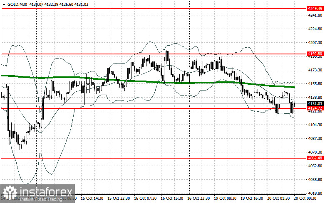Click the green moving average line
Image resolution: width=325 pixels, height=203 pixels.
click(145, 81)
